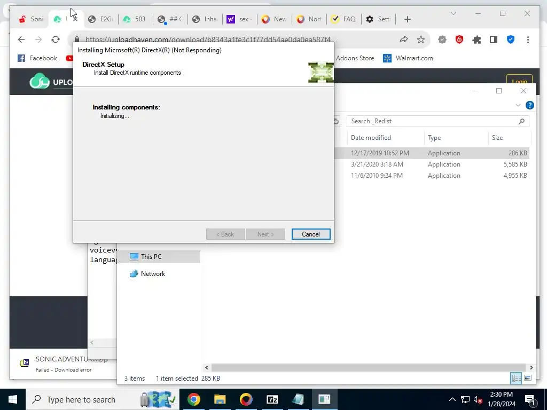The width and height of the screenshot is (547, 410).
Task: Click the taskbar clock showing 2:30 PM
Action: pos(501,399)
